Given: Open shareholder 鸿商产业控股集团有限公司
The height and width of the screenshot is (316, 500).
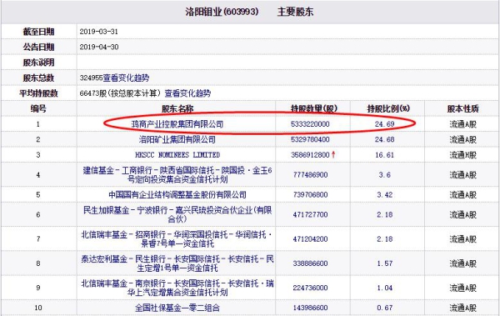Looking at the screenshot, I should (177, 124).
